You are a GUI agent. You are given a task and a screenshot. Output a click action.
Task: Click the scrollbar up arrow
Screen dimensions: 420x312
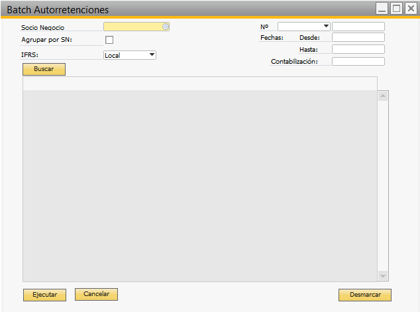point(383,96)
